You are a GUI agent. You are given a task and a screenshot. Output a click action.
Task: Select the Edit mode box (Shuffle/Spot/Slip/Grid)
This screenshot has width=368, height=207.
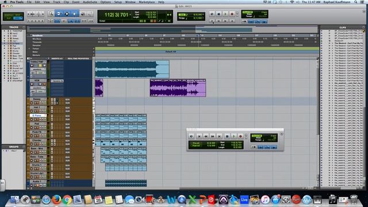tap(13, 16)
